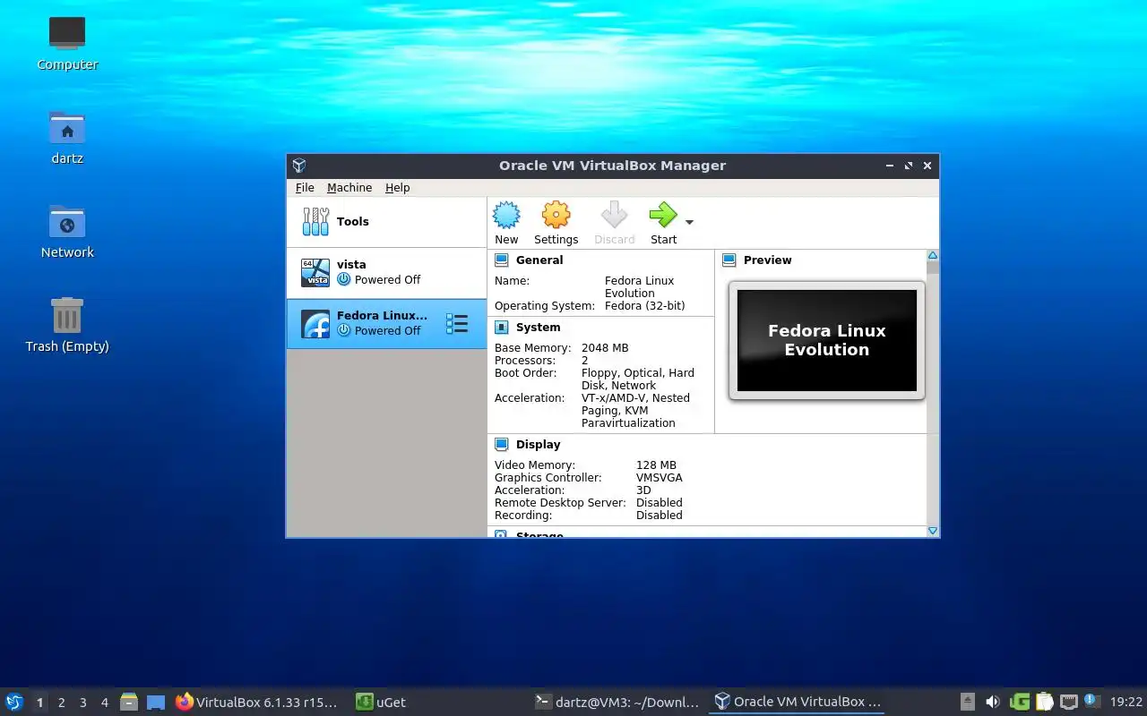Select the Tools entry icon
This screenshot has width=1147, height=716.
(x=315, y=221)
